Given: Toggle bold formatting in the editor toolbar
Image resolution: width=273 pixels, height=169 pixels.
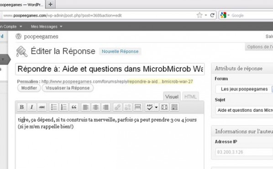Looking at the screenshot, I should click(x=22, y=107).
